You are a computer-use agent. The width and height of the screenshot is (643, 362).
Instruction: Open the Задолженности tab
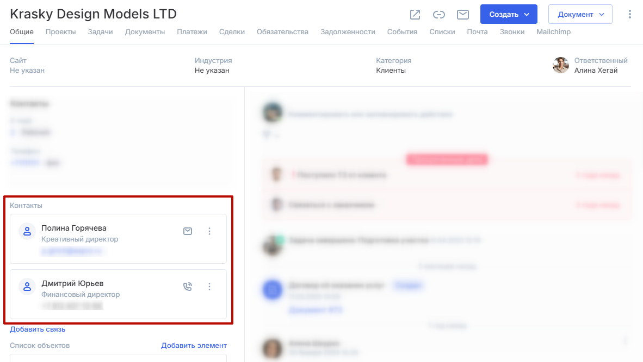pos(348,32)
